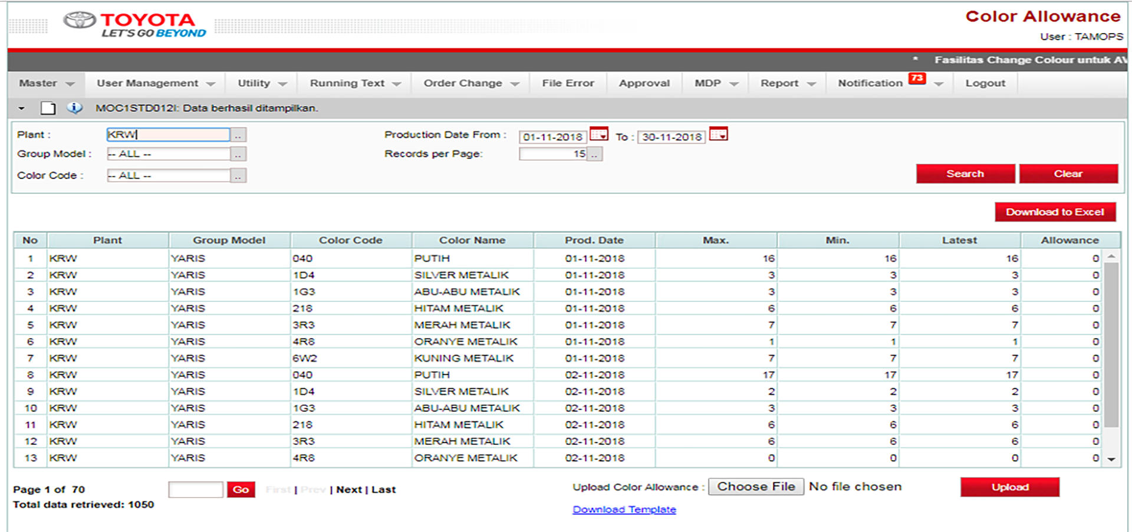Screen dimensions: 1132x532
Task: Expand the Order Change dropdown menu
Action: point(471,83)
